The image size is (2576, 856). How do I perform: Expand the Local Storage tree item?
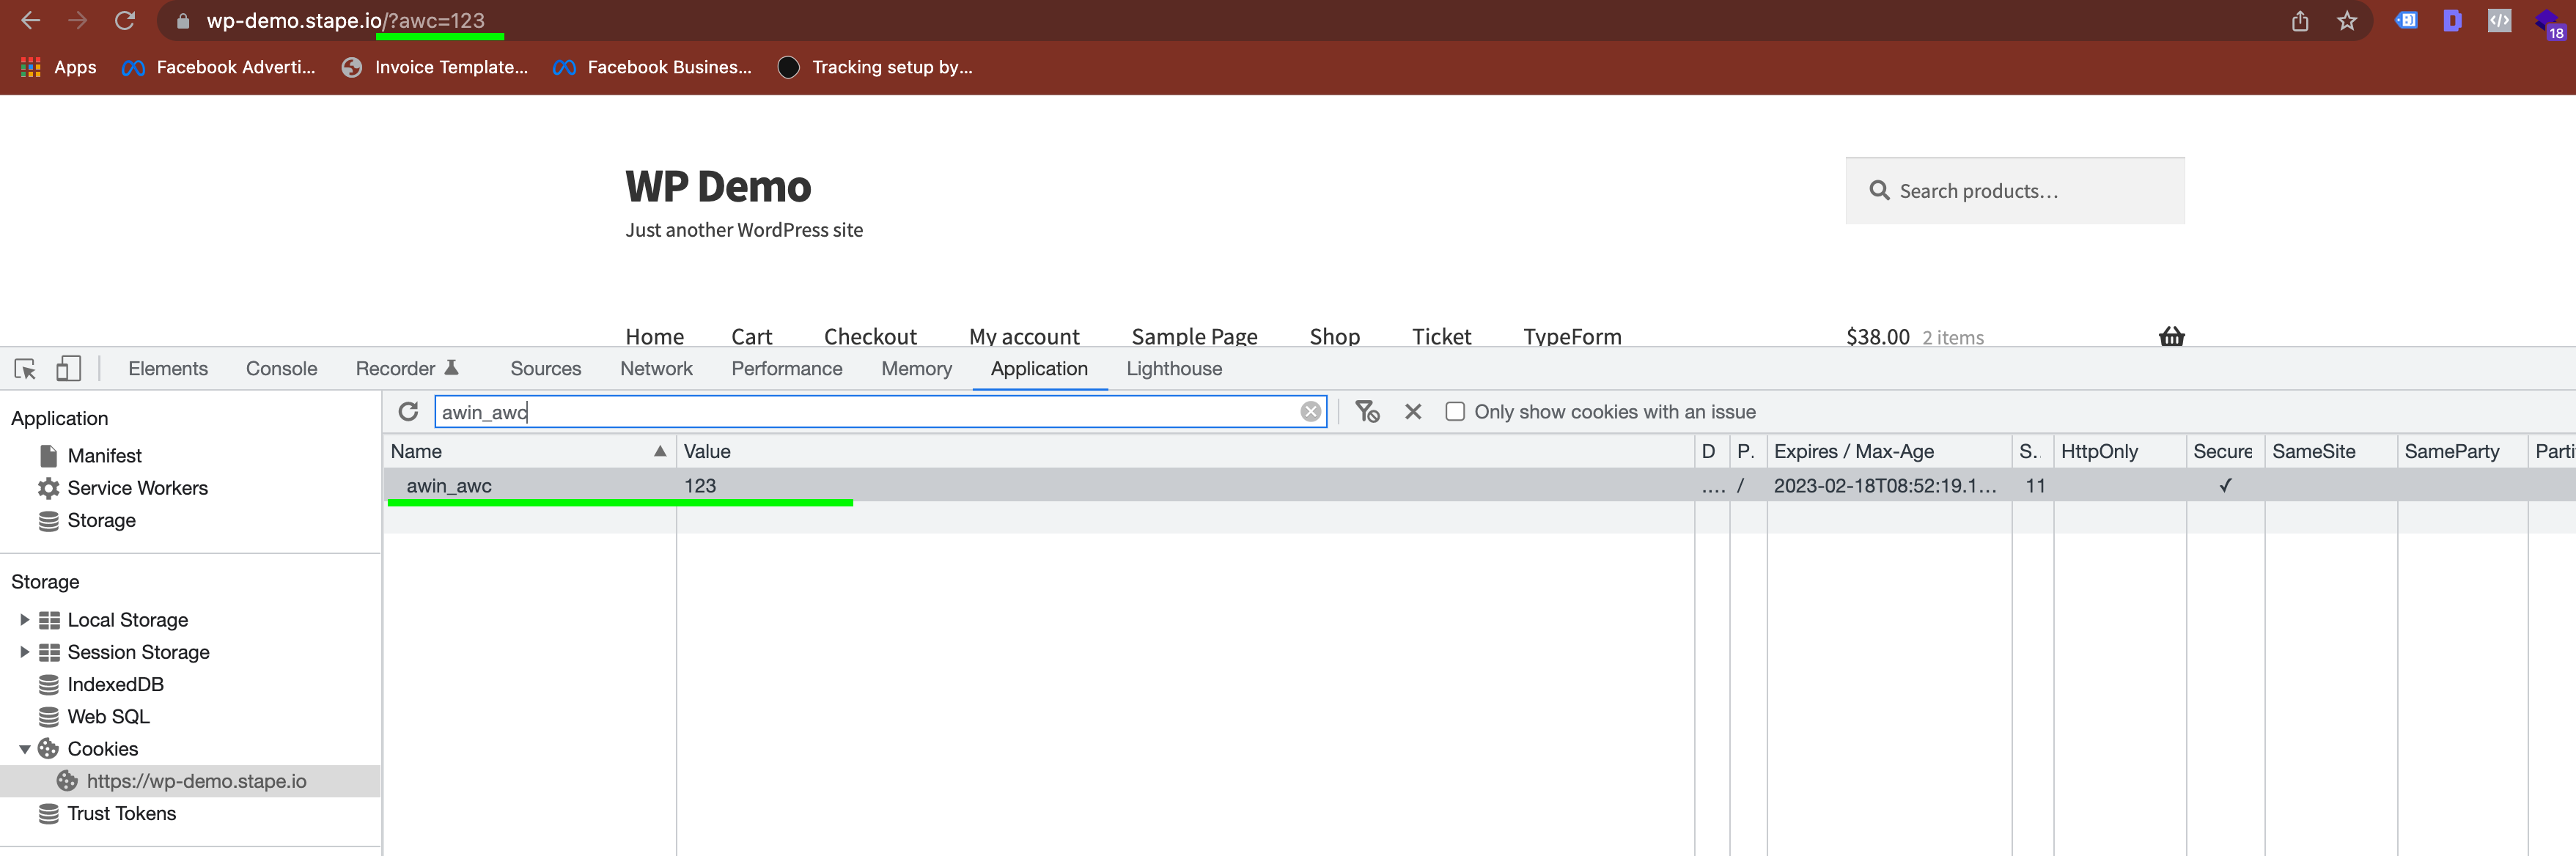pos(23,619)
